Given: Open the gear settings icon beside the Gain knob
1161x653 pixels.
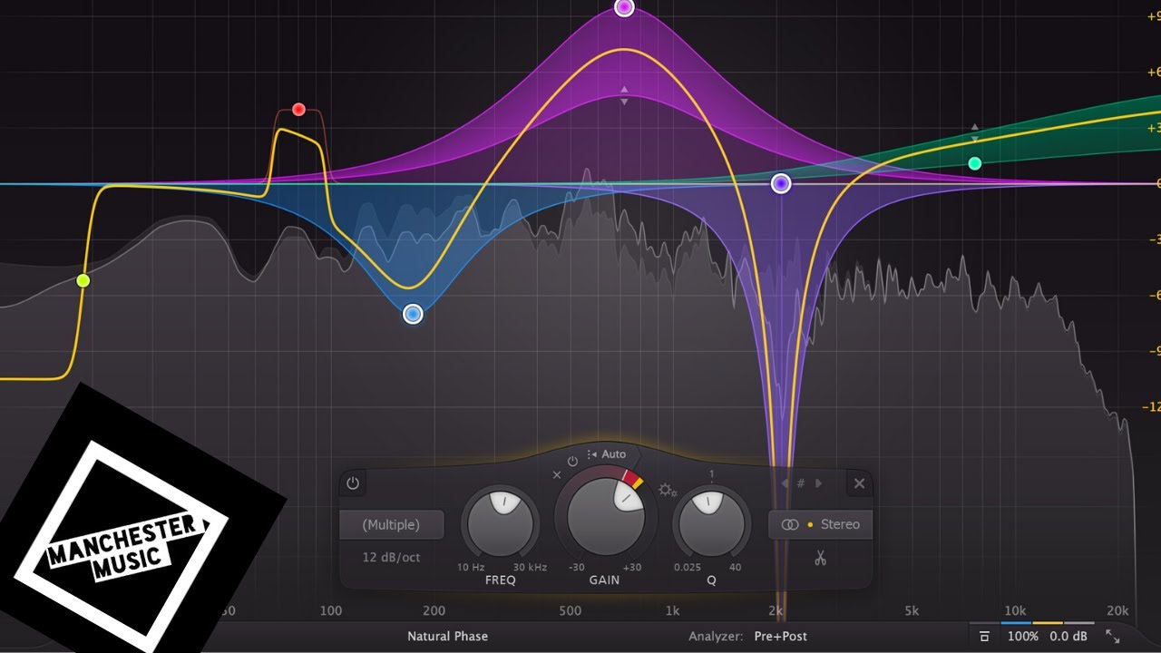Looking at the screenshot, I should 668,490.
